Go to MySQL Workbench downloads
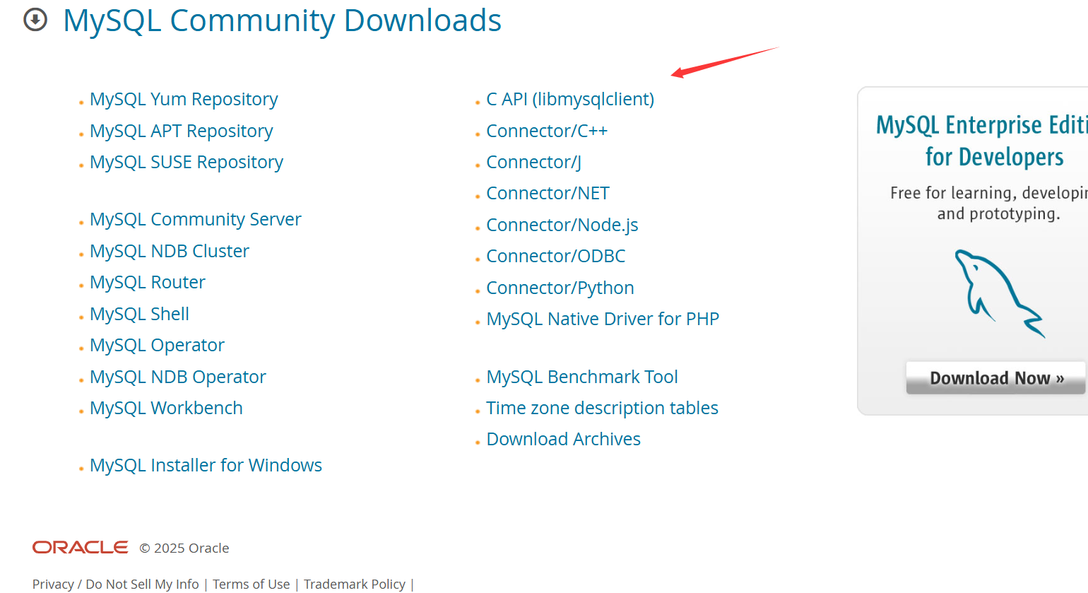Screen dimensions: 1088x593 [x=166, y=409]
